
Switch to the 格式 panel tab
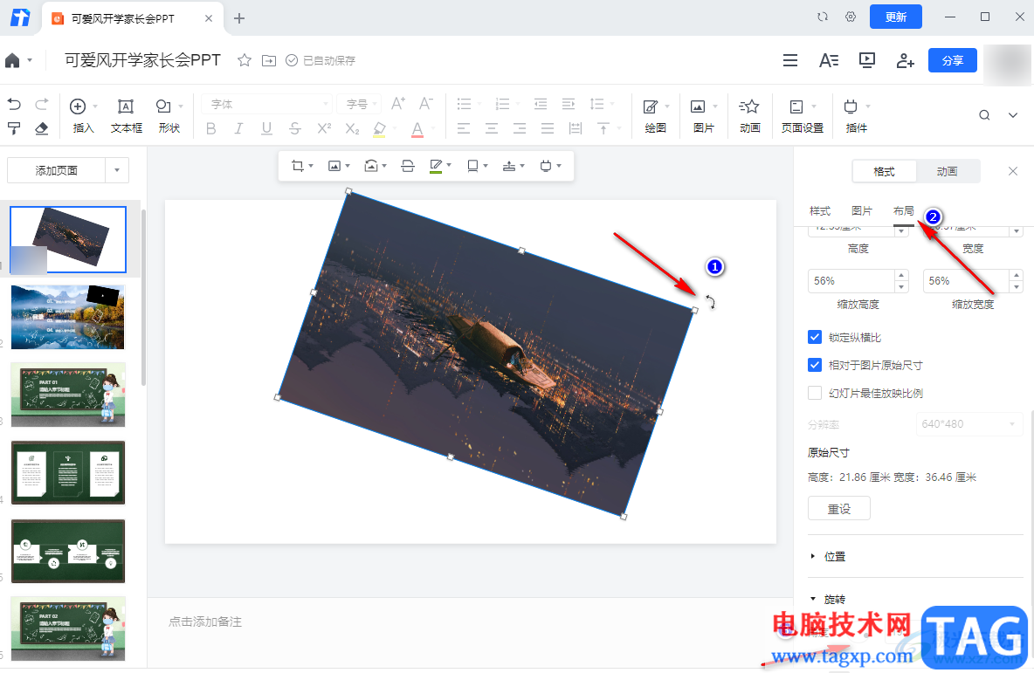click(x=885, y=171)
